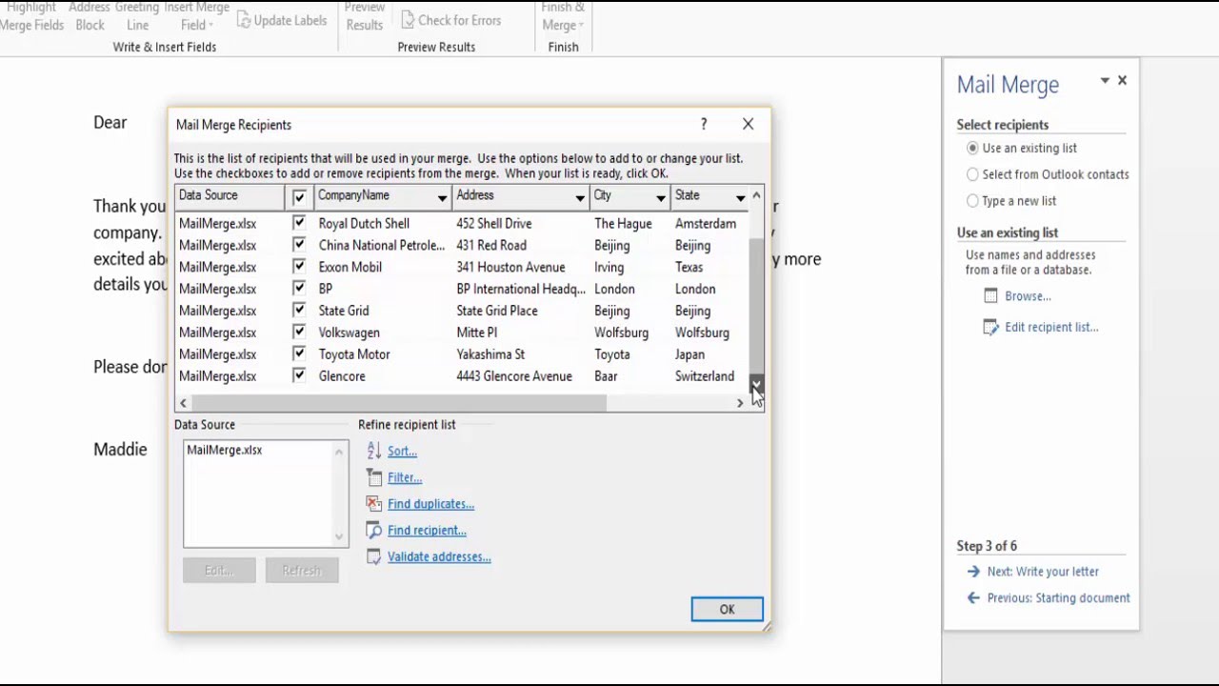1219x686 pixels.
Task: Click city cell The Hague
Action: (x=623, y=223)
